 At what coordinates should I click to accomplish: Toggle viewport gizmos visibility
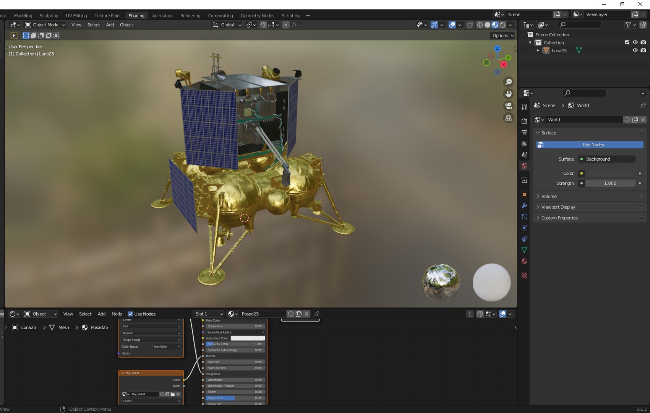[x=434, y=25]
